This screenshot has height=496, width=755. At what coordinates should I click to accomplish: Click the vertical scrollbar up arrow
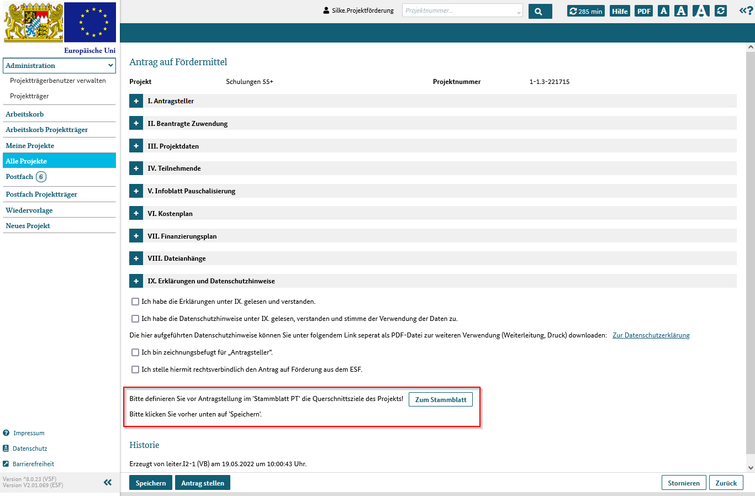coord(751,48)
